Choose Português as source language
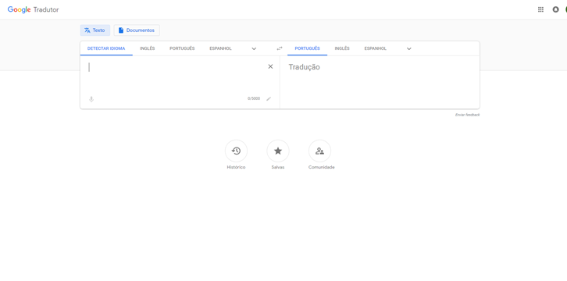Image resolution: width=567 pixels, height=281 pixels. [182, 48]
